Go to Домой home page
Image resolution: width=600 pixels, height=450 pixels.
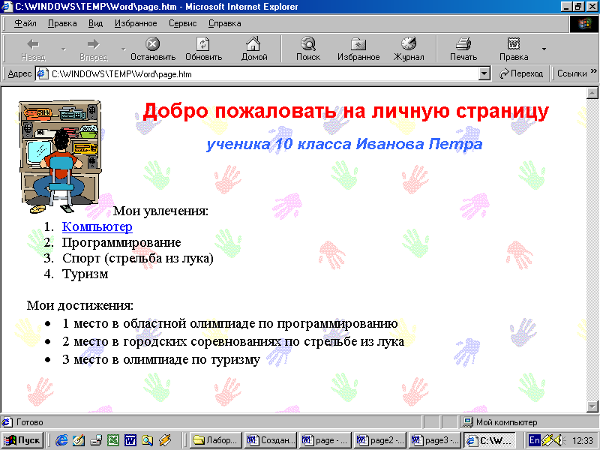pos(254,49)
